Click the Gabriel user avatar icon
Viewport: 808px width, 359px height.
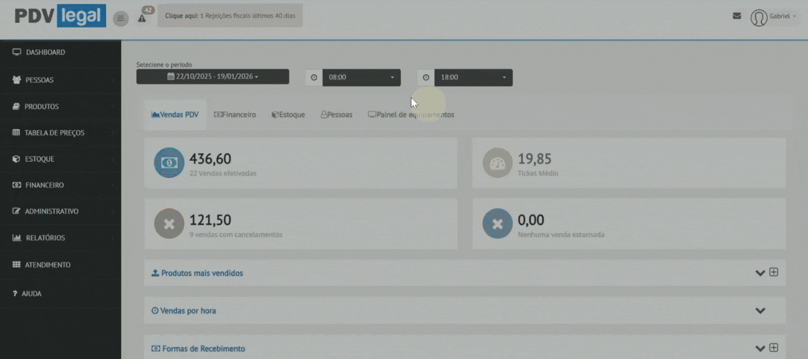pos(758,18)
